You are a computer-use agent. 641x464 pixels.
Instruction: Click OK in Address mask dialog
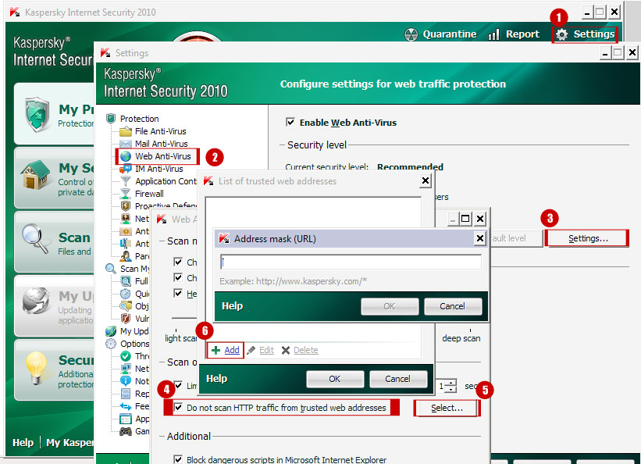390,306
